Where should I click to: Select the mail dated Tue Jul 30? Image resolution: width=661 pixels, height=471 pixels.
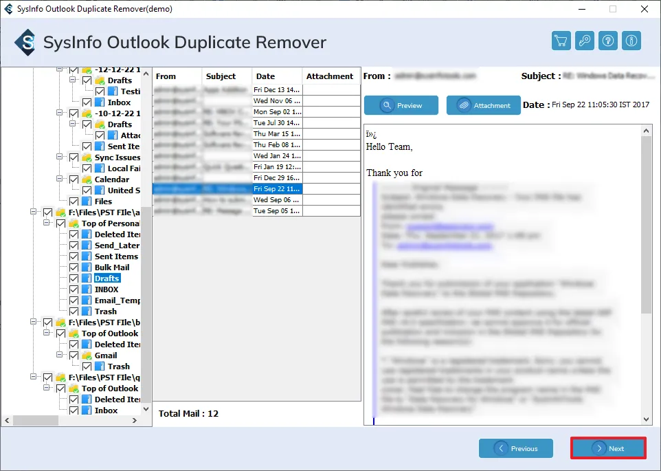[256, 122]
